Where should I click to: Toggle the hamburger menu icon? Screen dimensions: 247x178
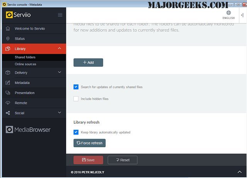pos(60,15)
